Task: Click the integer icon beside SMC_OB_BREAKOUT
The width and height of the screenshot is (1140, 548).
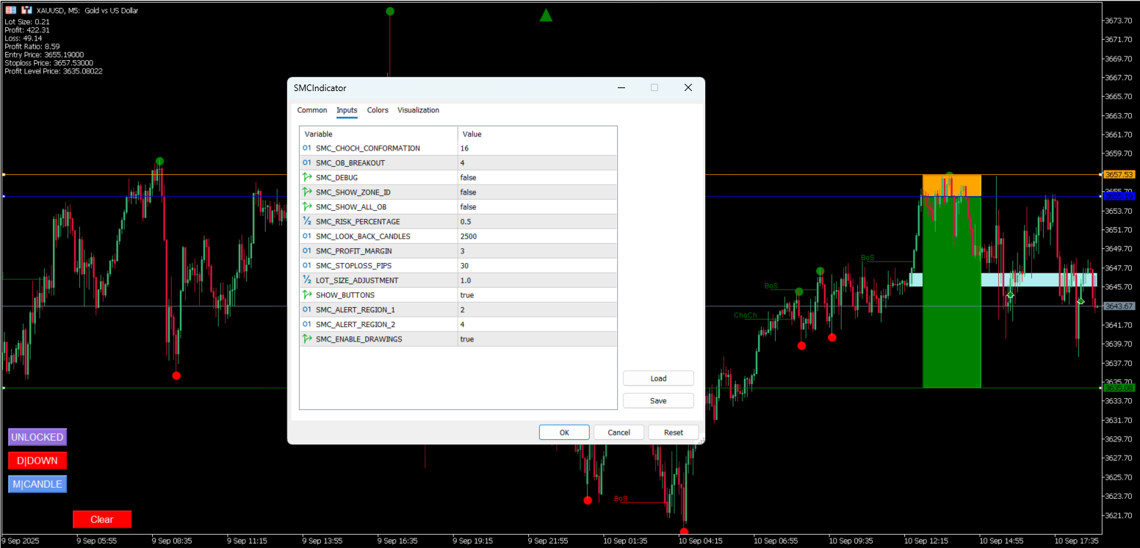Action: click(x=307, y=163)
